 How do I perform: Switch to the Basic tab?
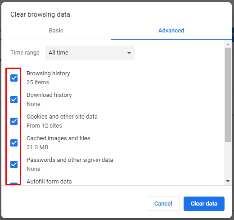(56, 31)
